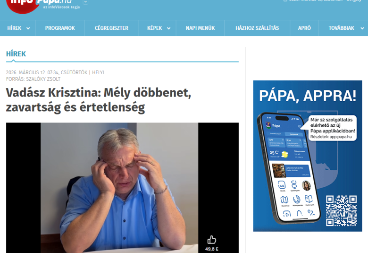Click the phone mockup in the ad
368x253 pixels.
click(x=289, y=168)
